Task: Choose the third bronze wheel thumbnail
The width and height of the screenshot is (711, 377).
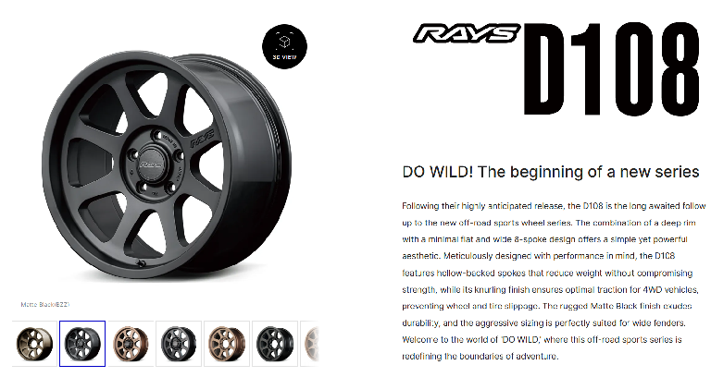Action: 131,344
